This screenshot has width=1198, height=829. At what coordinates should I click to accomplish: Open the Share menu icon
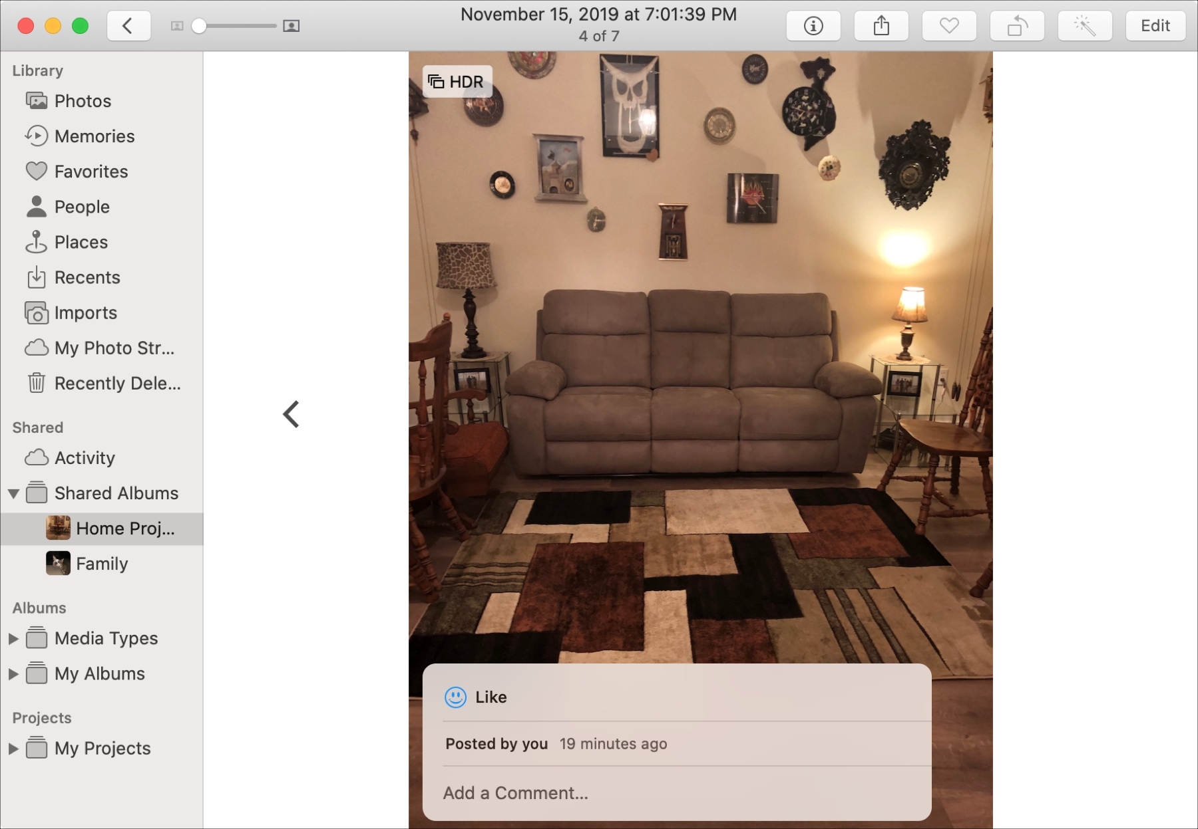click(x=881, y=26)
